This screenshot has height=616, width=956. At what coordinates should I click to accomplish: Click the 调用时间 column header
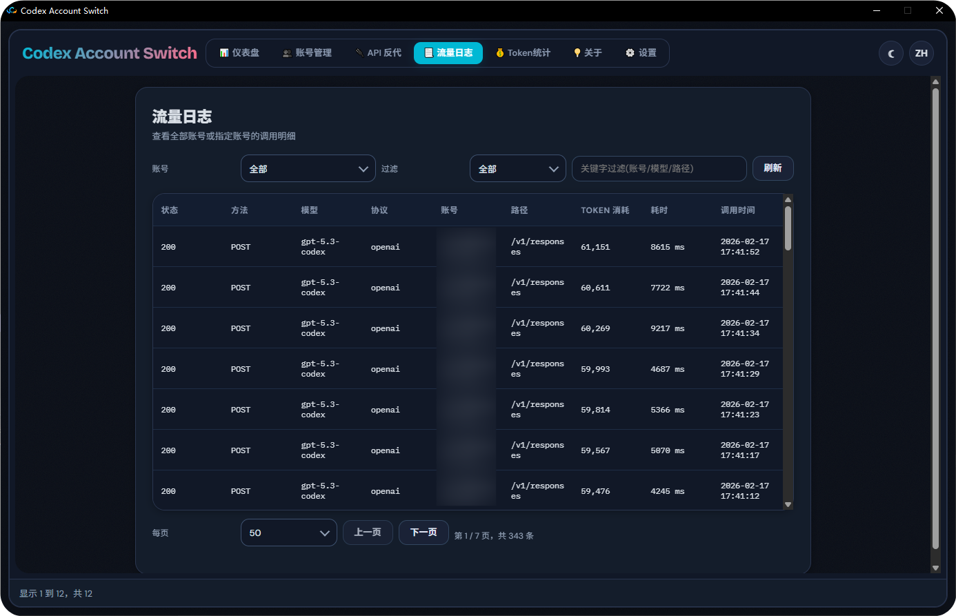point(738,210)
